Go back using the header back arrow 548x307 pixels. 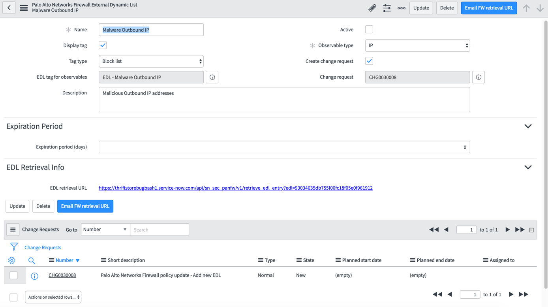pyautogui.click(x=9, y=8)
